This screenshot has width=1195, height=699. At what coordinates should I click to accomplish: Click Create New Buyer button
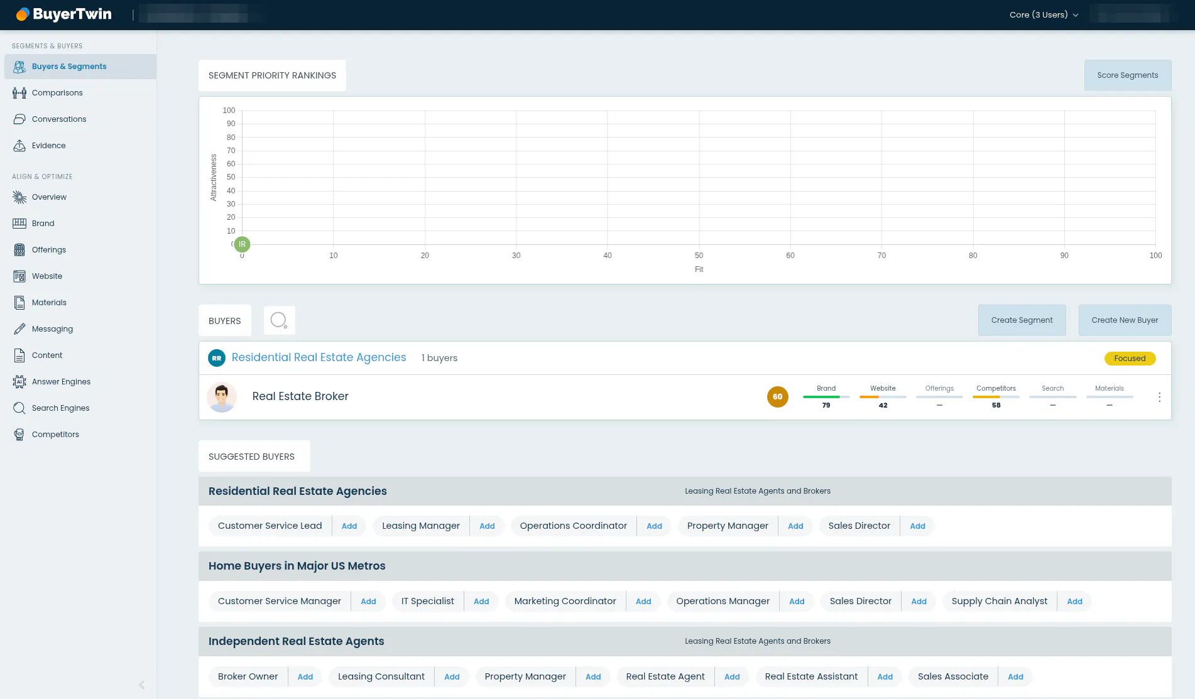coord(1125,320)
